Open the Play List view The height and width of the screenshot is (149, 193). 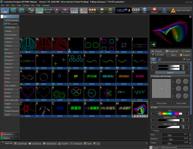22,11
